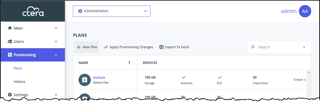The width and height of the screenshot is (320, 102).
Task: Click the PLANS page heading
Action: pos(80,35)
